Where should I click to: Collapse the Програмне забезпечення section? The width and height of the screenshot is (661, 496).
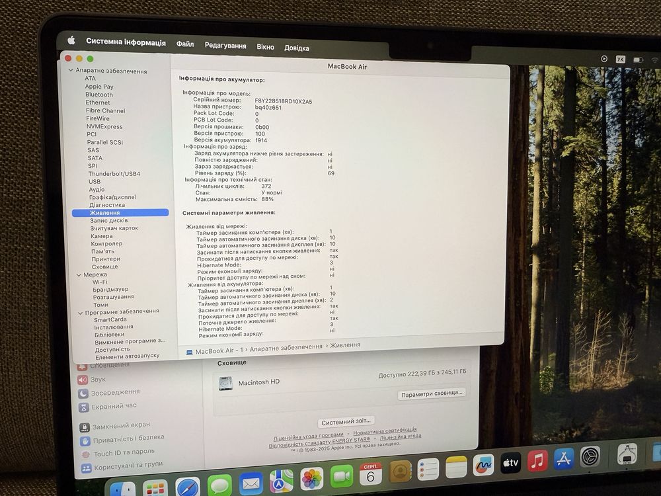[80, 313]
